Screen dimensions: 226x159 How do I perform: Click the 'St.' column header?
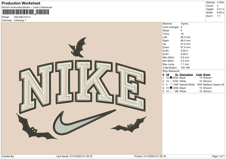(x=177, y=75)
